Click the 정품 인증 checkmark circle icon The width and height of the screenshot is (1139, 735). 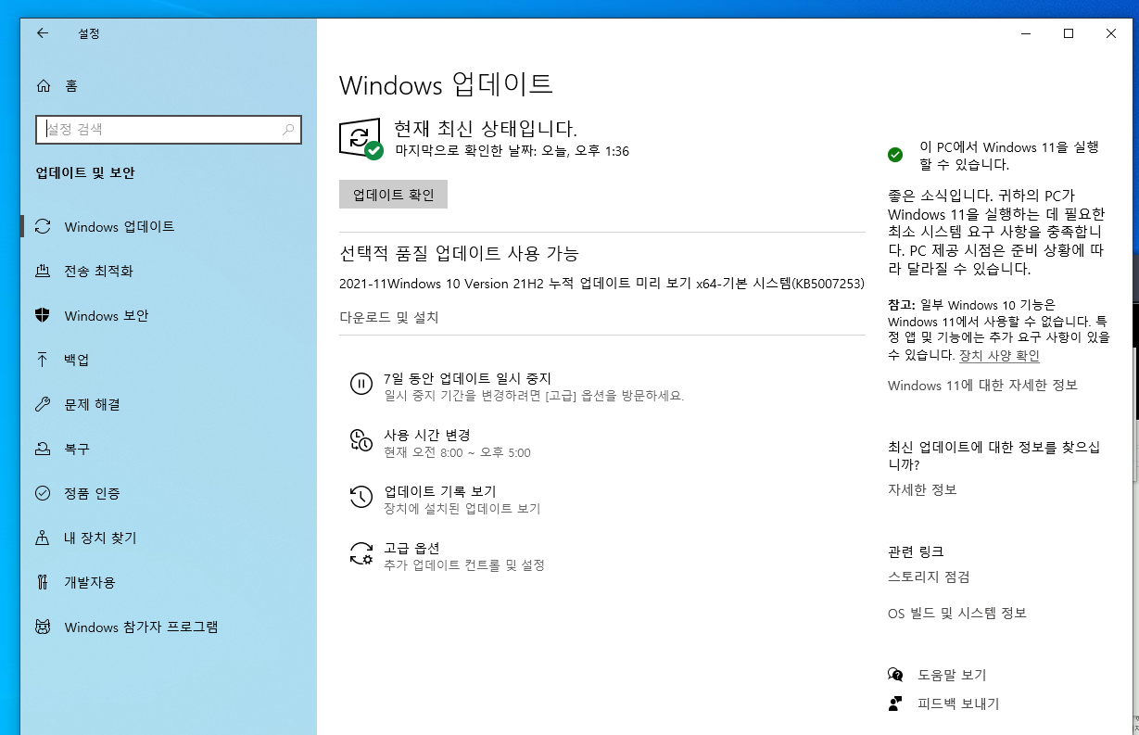click(42, 494)
